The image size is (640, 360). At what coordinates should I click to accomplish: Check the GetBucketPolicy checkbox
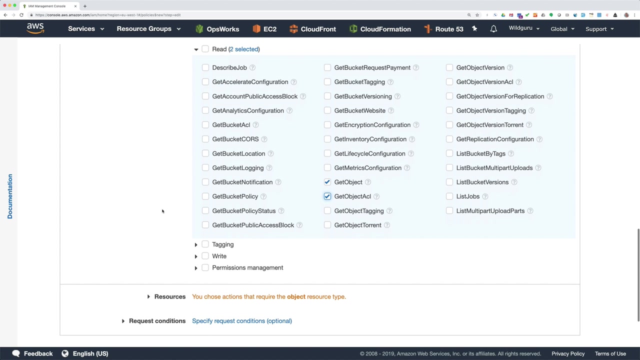(205, 196)
